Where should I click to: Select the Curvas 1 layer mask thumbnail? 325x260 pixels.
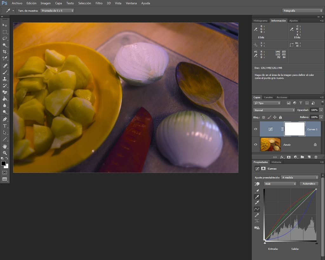click(x=295, y=129)
